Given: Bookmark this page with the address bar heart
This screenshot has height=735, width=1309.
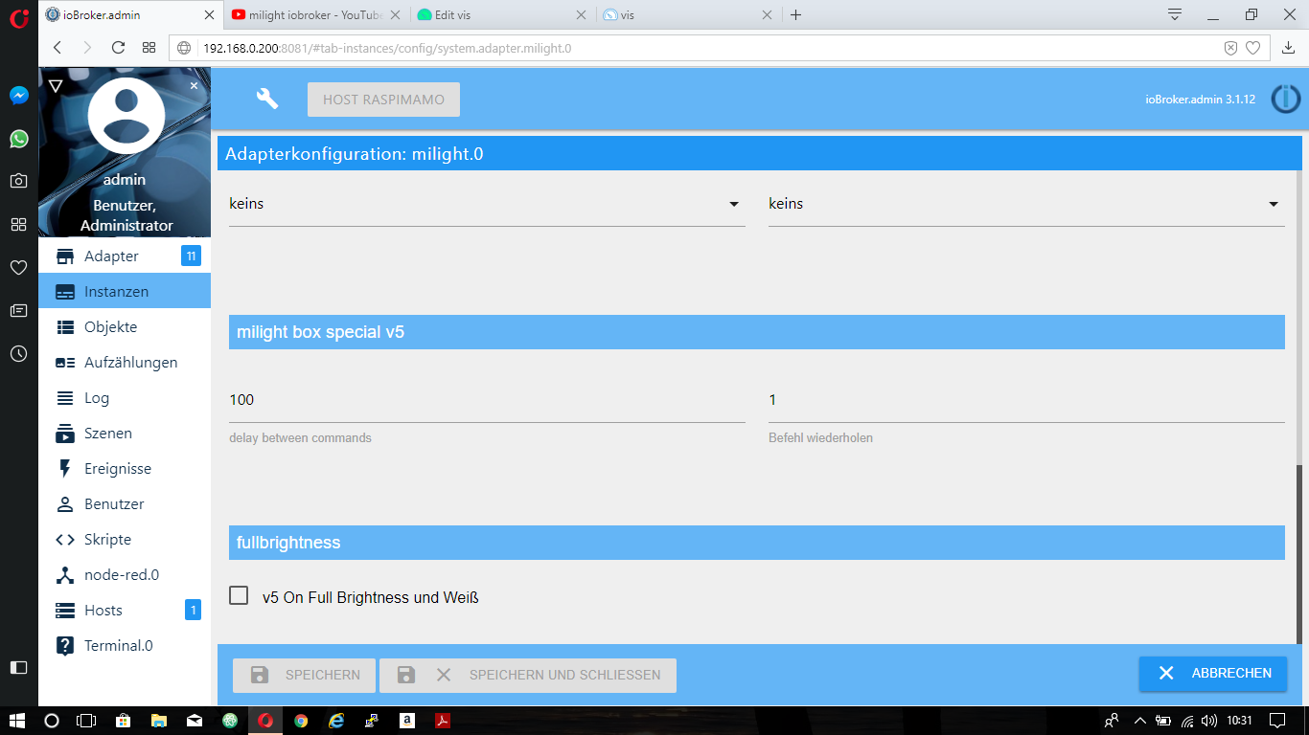Looking at the screenshot, I should pyautogui.click(x=1252, y=48).
